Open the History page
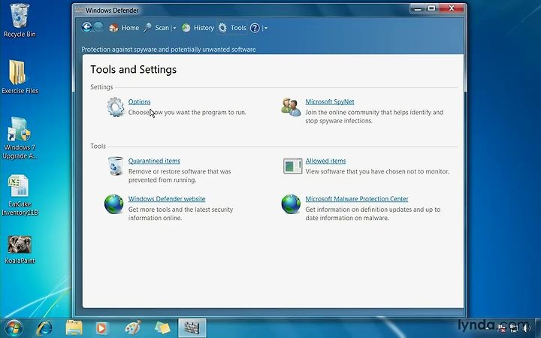This screenshot has height=338, width=541. point(198,28)
